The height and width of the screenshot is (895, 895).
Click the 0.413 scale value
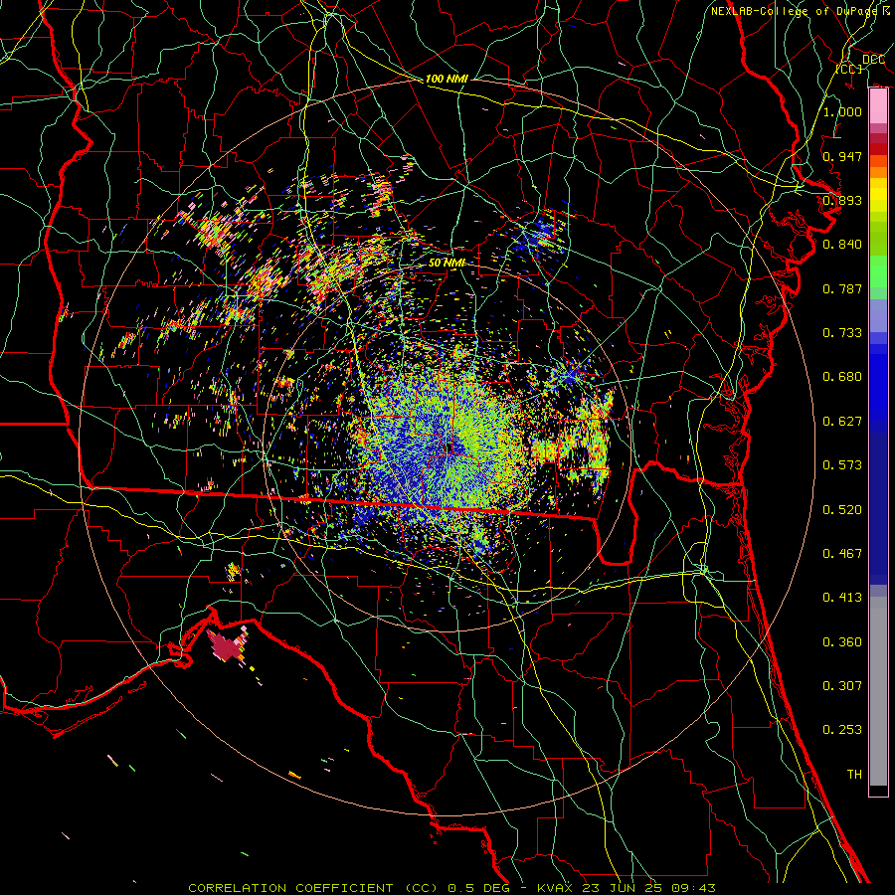point(842,598)
